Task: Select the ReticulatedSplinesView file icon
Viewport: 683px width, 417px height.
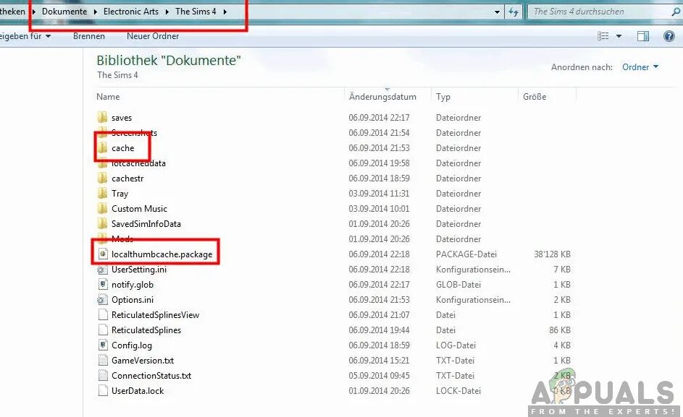Action: pyautogui.click(x=103, y=315)
